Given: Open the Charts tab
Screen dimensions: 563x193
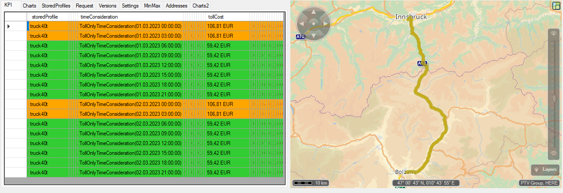Looking at the screenshot, I should pyautogui.click(x=29, y=6).
